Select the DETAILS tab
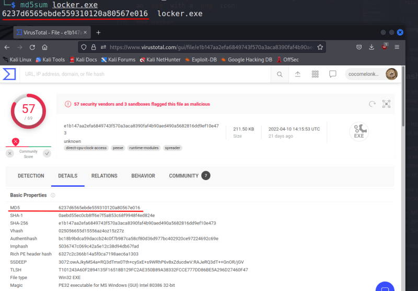418x291 pixels. (x=68, y=176)
